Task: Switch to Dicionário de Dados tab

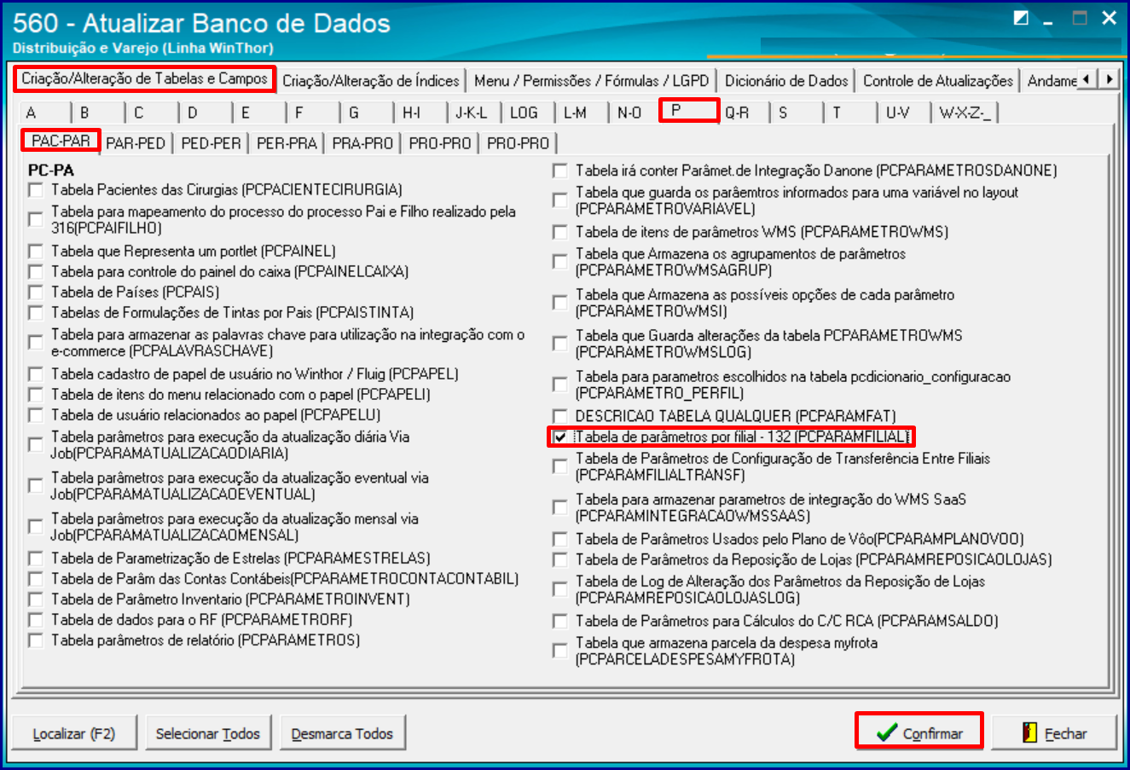Action: (786, 81)
